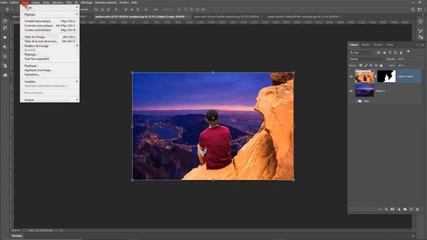Open the Normal blend mode dropdown
Image resolution: width=427 pixels, height=240 pixels.
[x=366, y=59]
